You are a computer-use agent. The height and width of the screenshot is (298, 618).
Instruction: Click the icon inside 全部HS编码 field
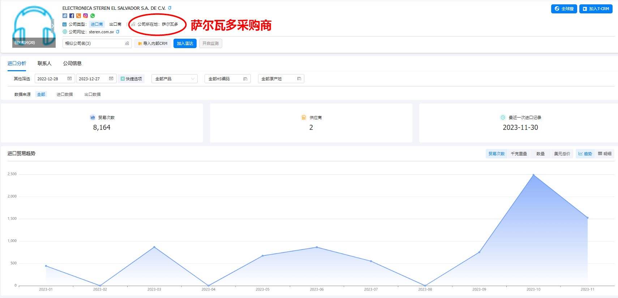tap(245, 79)
